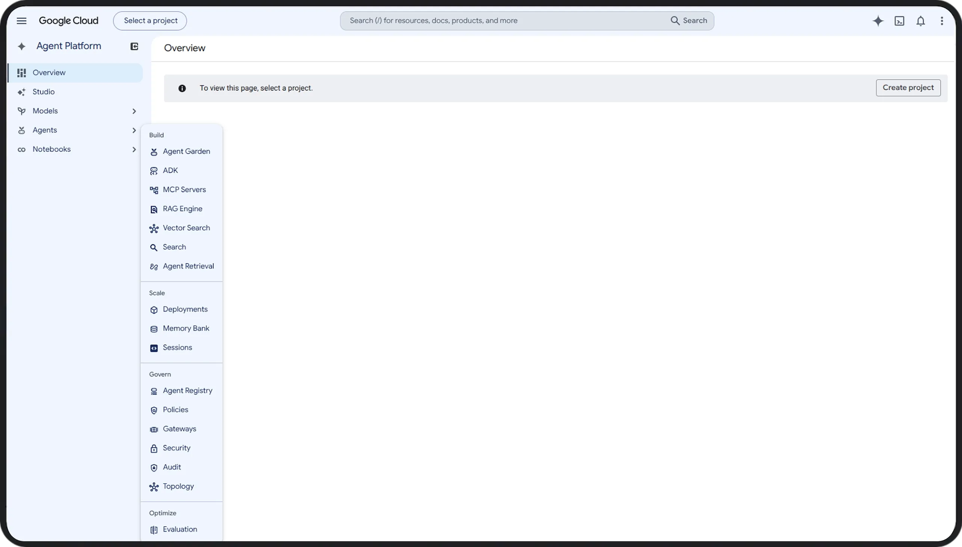This screenshot has width=962, height=547.
Task: Activate the Cloud Shell terminal icon
Action: click(899, 21)
